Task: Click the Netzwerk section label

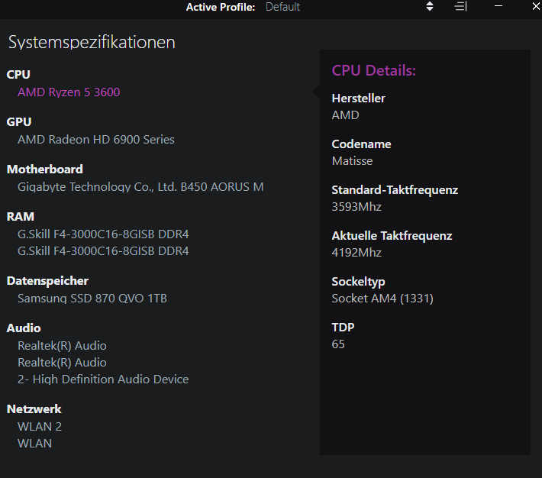Action: pos(34,409)
